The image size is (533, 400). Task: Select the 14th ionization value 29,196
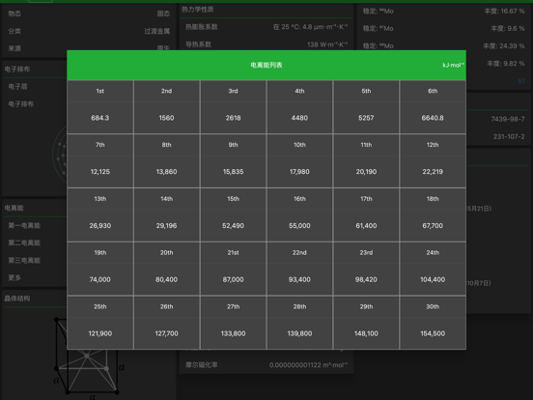(166, 226)
